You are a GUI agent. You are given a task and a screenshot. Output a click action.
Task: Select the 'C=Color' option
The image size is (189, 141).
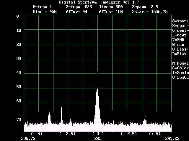click(180, 68)
